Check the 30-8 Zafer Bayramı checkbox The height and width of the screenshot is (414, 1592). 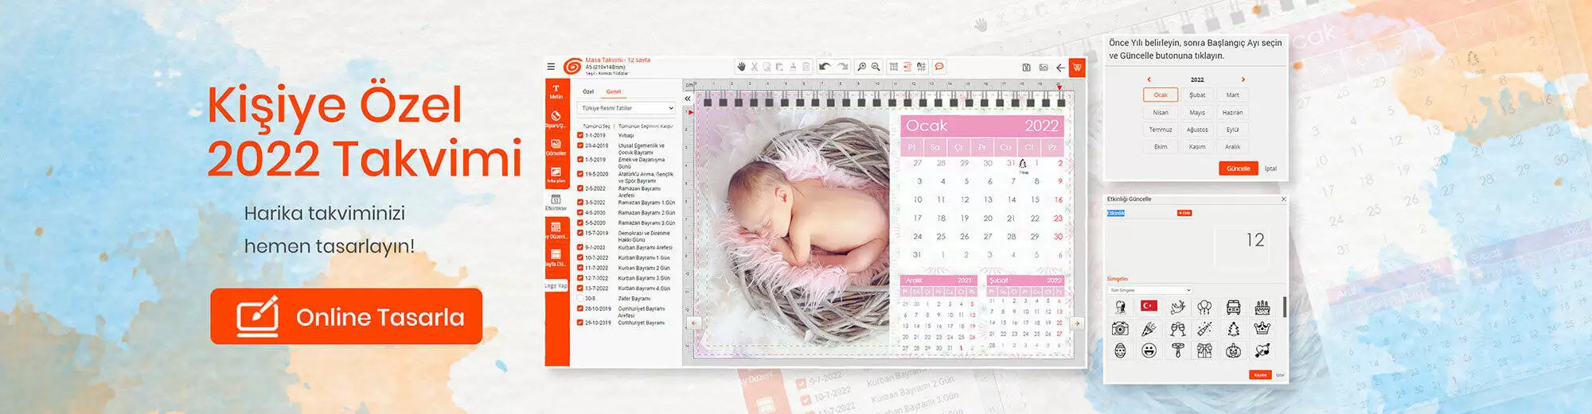coord(580,299)
